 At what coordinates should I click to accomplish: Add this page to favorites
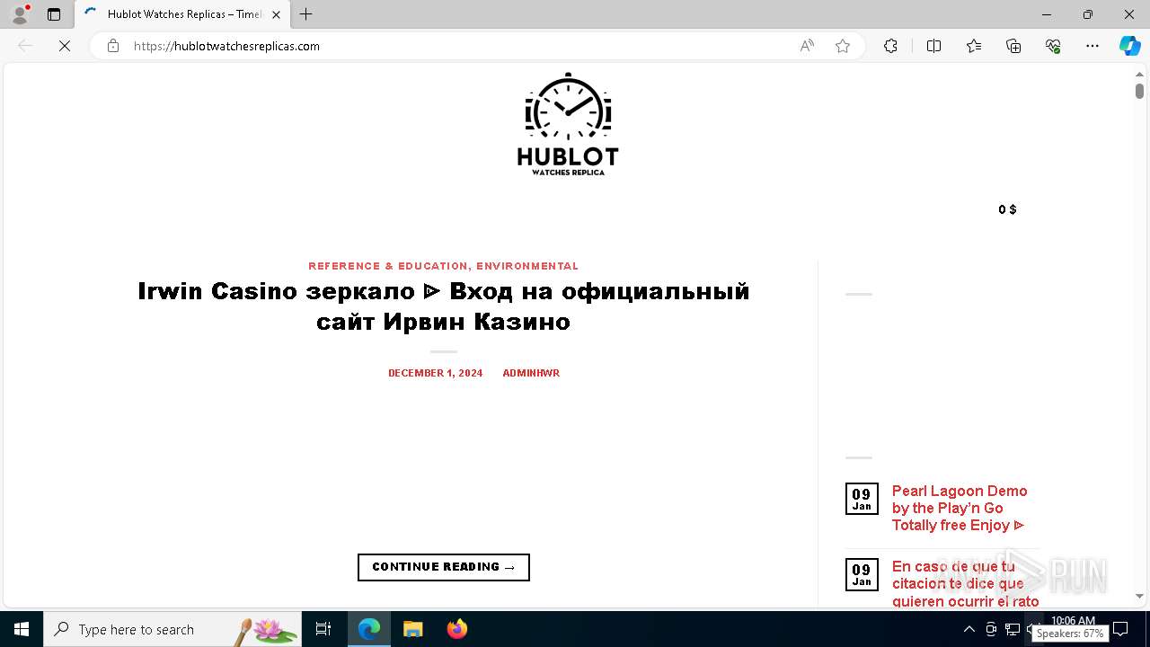click(843, 46)
